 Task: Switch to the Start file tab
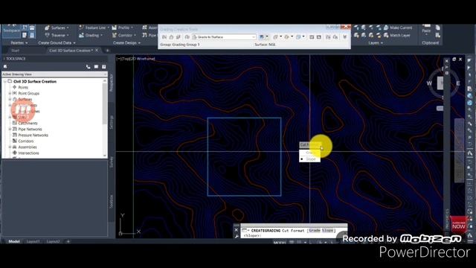[x=15, y=51]
